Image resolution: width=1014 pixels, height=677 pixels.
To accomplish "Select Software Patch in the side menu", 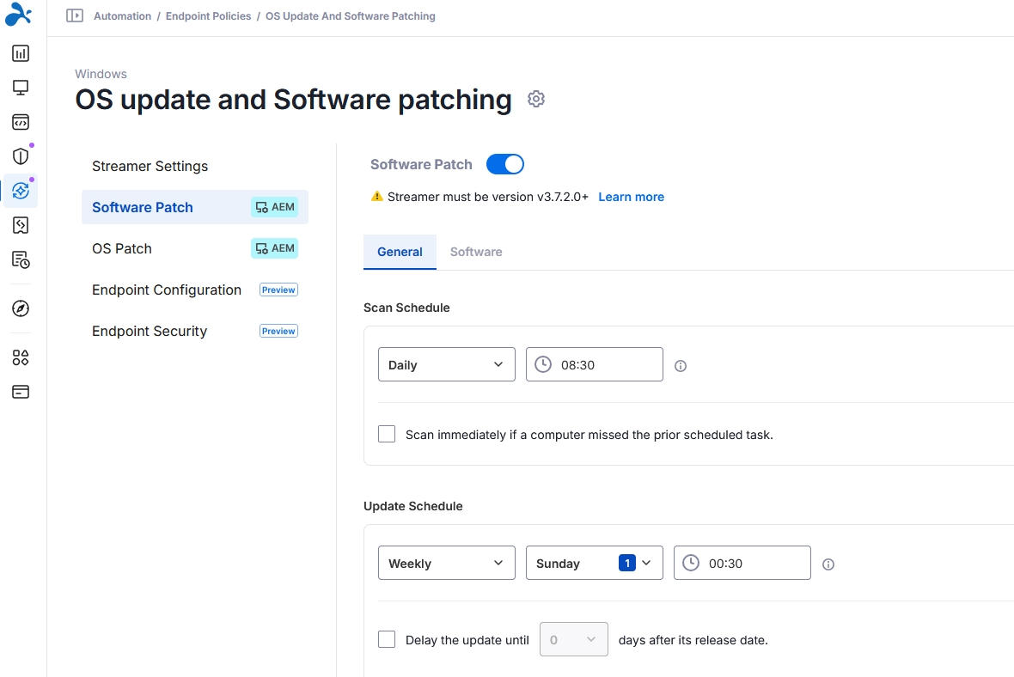I will pos(195,207).
